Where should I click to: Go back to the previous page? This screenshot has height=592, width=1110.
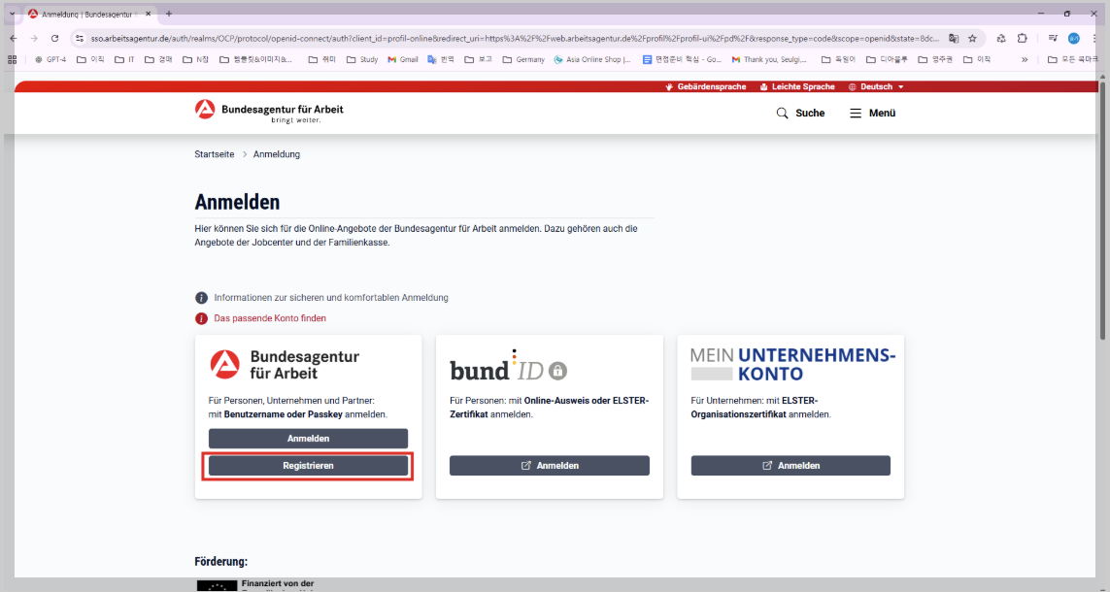point(13,38)
